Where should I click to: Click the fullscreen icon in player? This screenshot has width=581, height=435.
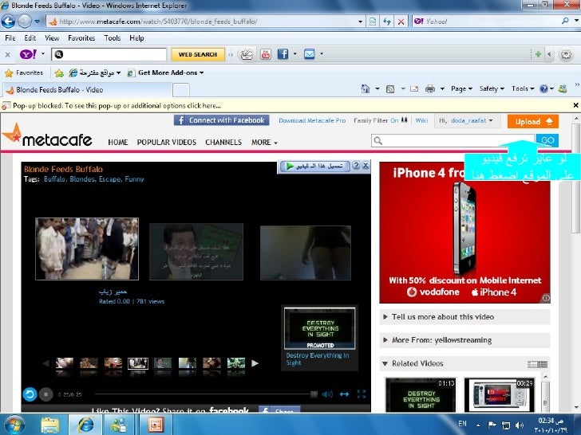pos(362,394)
